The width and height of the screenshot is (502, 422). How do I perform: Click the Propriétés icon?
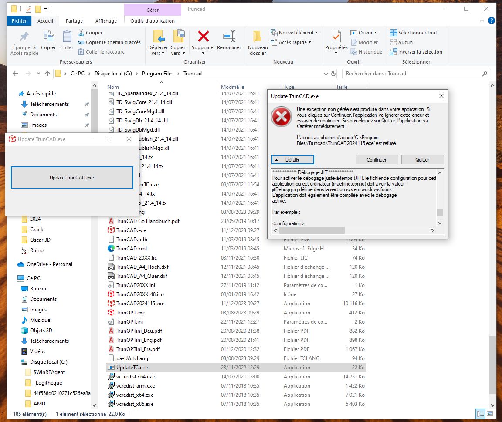(336, 37)
